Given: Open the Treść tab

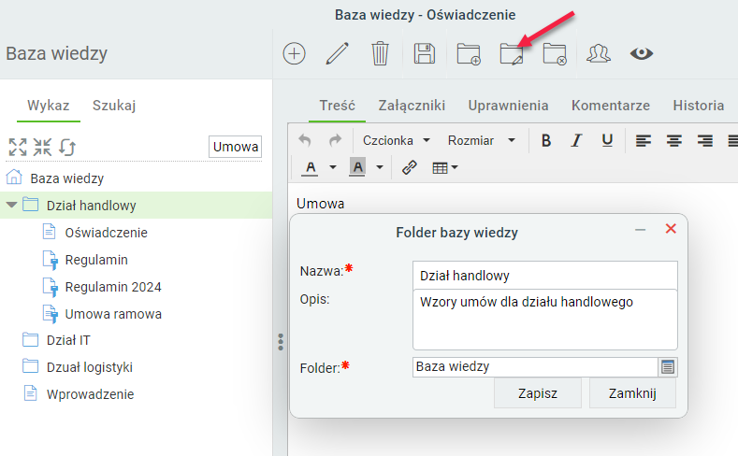Looking at the screenshot, I should [337, 106].
